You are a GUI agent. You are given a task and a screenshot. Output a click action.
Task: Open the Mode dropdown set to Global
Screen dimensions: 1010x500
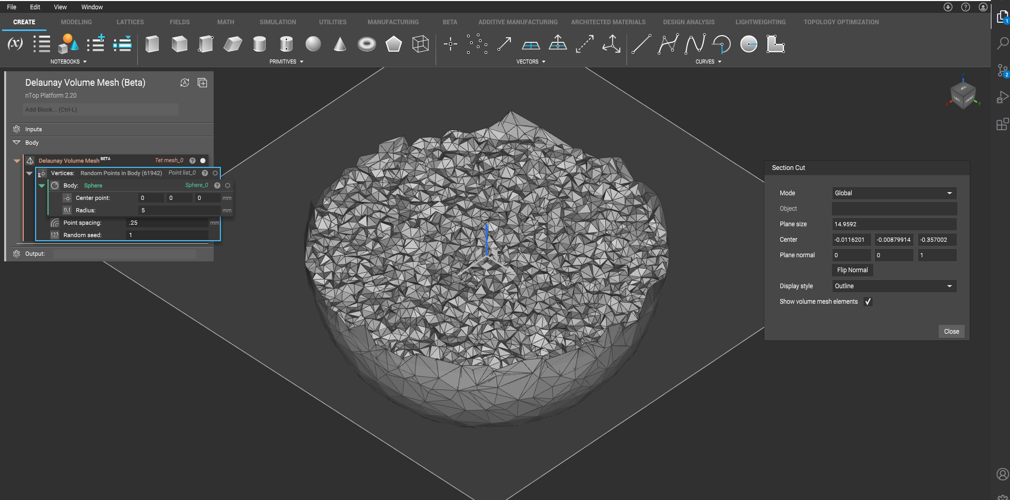point(894,193)
